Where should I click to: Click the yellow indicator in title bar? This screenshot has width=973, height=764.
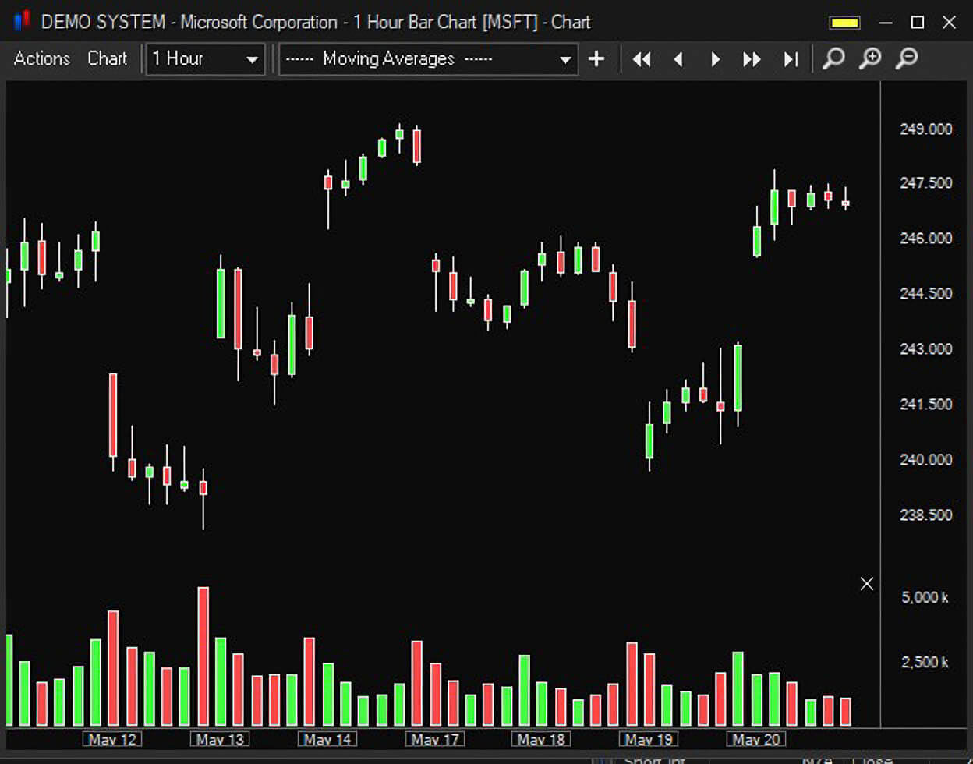coord(845,23)
